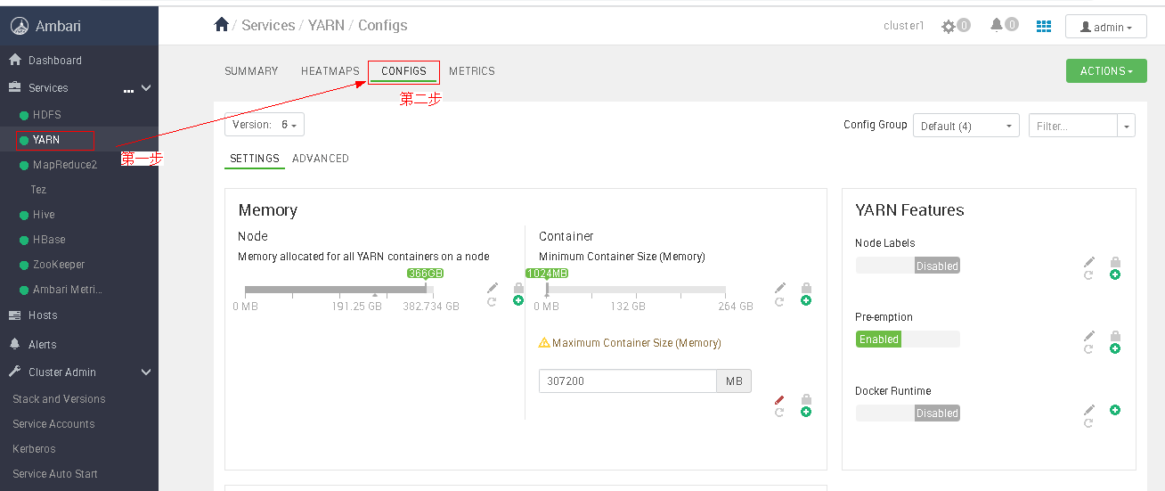Screen dimensions: 1165x491
Task: Open ZooKeeper service in sidebar
Action: [x=59, y=265]
